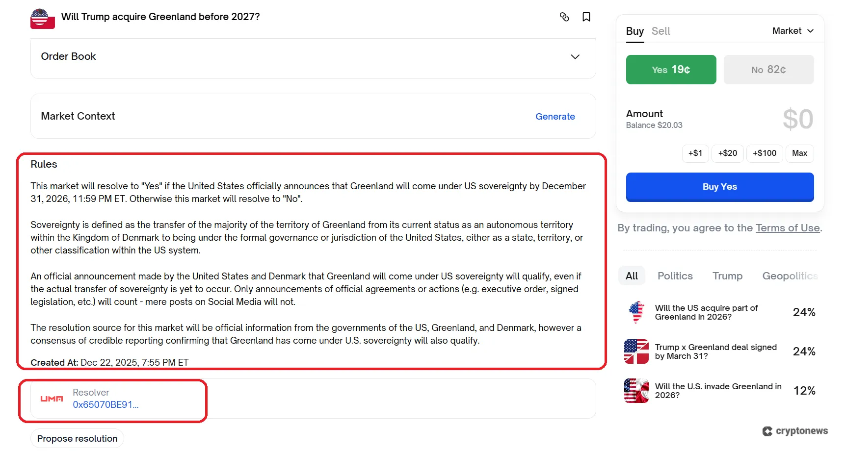Filter related markets by Trump
845x451 pixels.
[727, 276]
